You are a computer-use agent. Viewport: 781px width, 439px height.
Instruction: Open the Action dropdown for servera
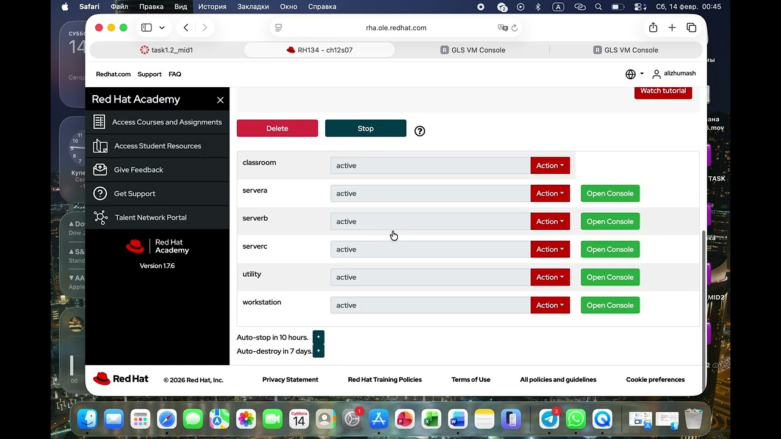(550, 193)
